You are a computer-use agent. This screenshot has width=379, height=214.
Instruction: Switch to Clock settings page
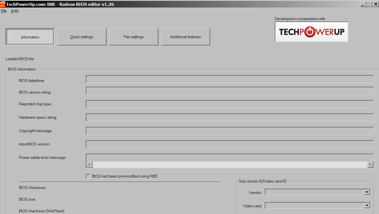(82, 37)
